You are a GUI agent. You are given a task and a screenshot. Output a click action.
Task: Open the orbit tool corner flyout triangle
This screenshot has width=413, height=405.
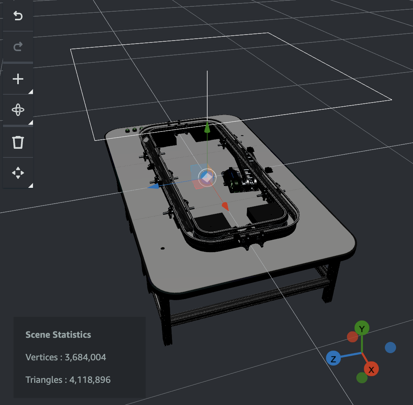31,122
